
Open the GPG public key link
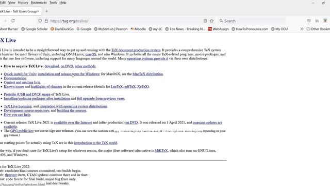pos(22,131)
